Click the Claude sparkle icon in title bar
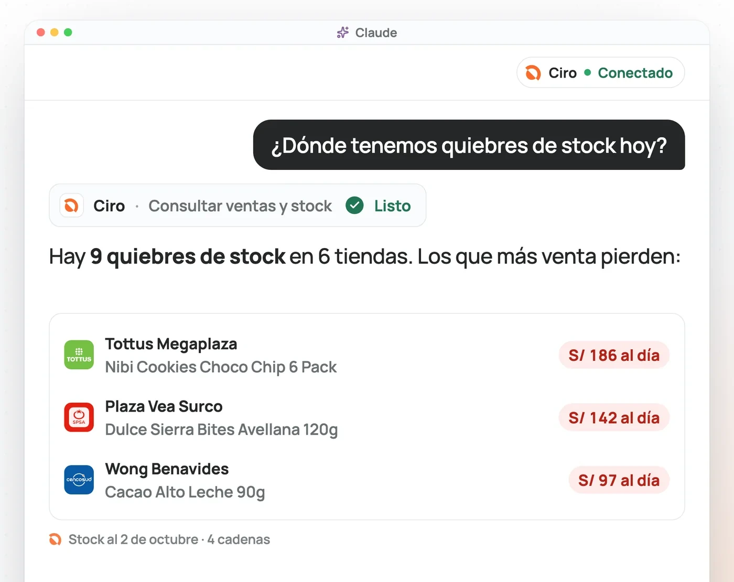This screenshot has width=734, height=582. (x=342, y=33)
